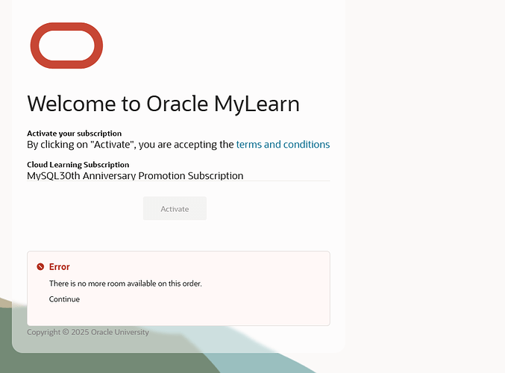Select 'MySQL30th Anniversary Promotion Subscription' text

135,175
